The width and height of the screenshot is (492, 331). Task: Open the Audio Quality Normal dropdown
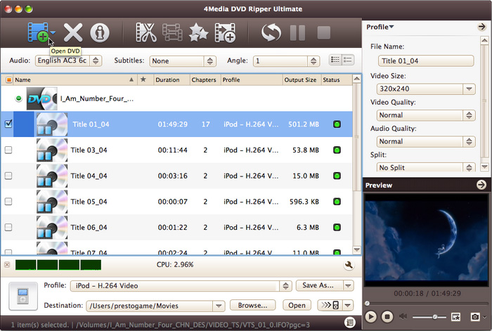[x=426, y=141]
